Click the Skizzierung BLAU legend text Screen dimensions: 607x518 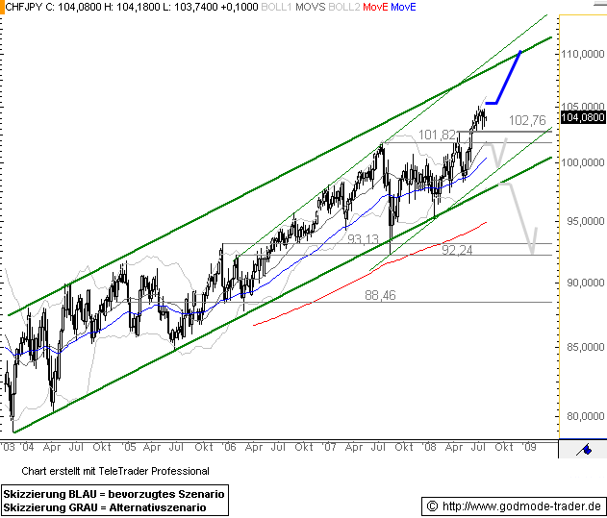pos(114,494)
